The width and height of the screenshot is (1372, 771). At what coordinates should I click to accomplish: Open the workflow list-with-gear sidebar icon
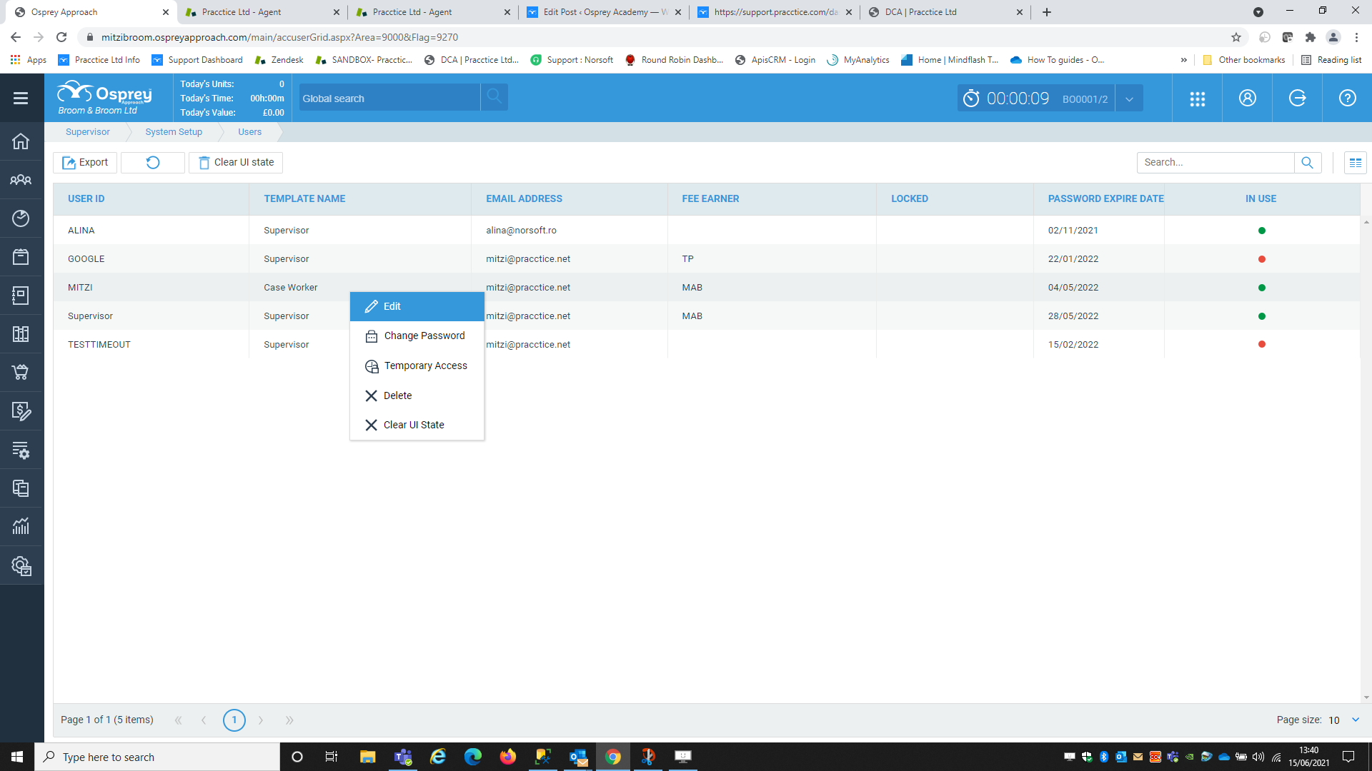click(21, 450)
